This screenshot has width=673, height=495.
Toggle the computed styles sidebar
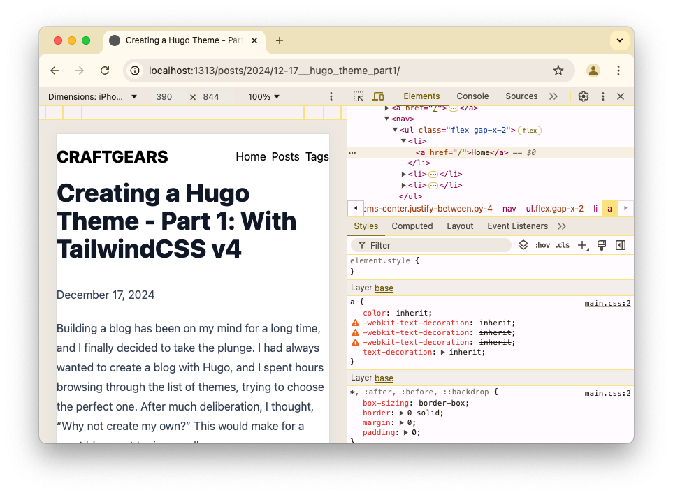coord(621,245)
